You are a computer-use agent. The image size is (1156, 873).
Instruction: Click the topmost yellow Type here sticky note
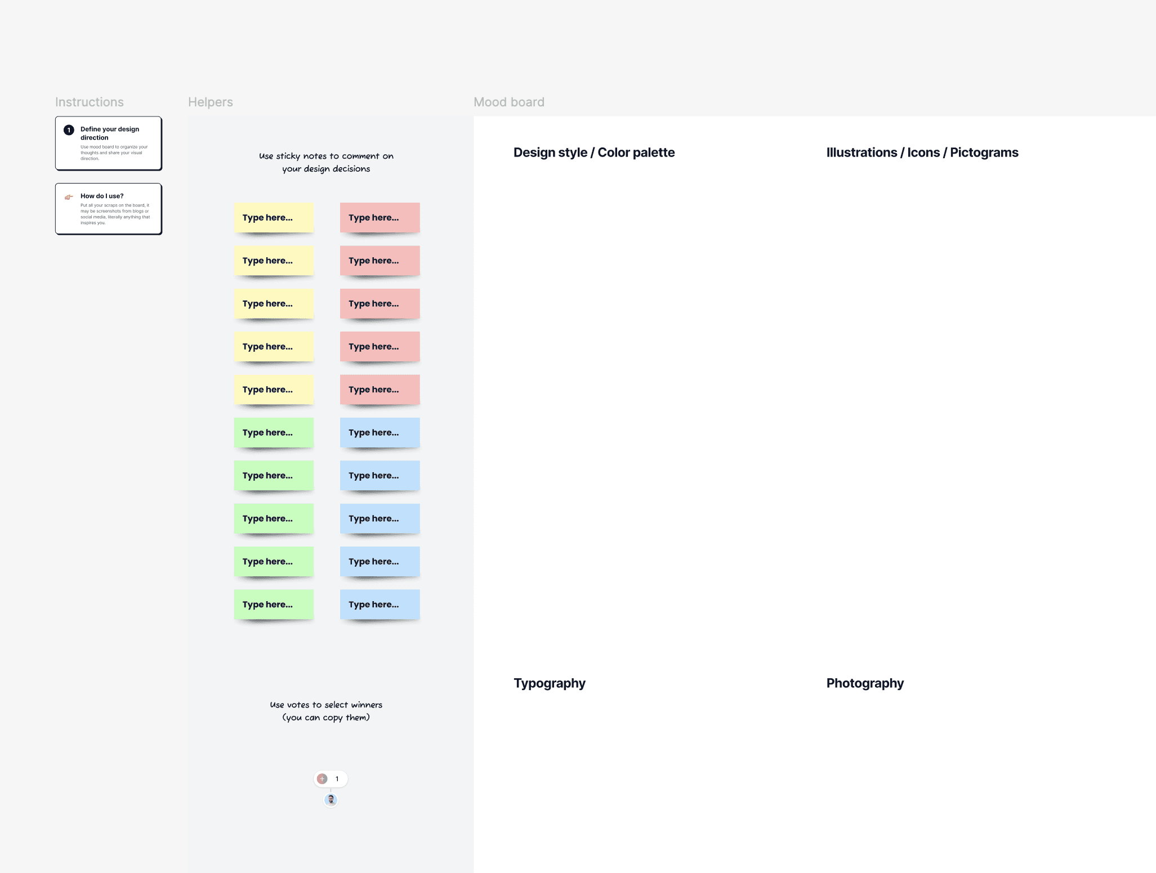click(x=274, y=217)
